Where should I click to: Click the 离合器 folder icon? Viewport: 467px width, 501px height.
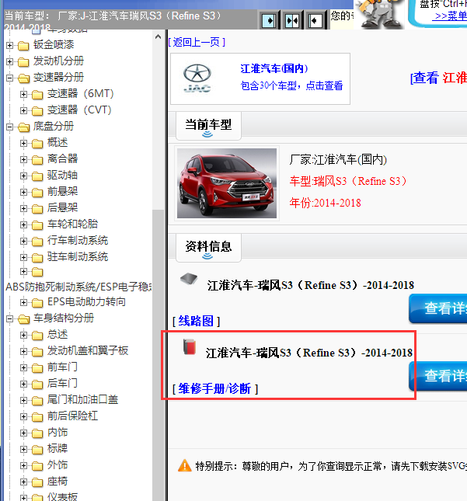(37, 159)
